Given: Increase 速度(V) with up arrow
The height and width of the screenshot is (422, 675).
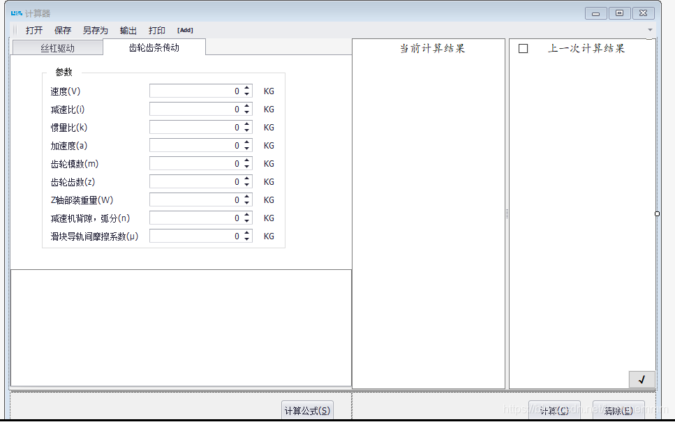Looking at the screenshot, I should pyautogui.click(x=246, y=88).
